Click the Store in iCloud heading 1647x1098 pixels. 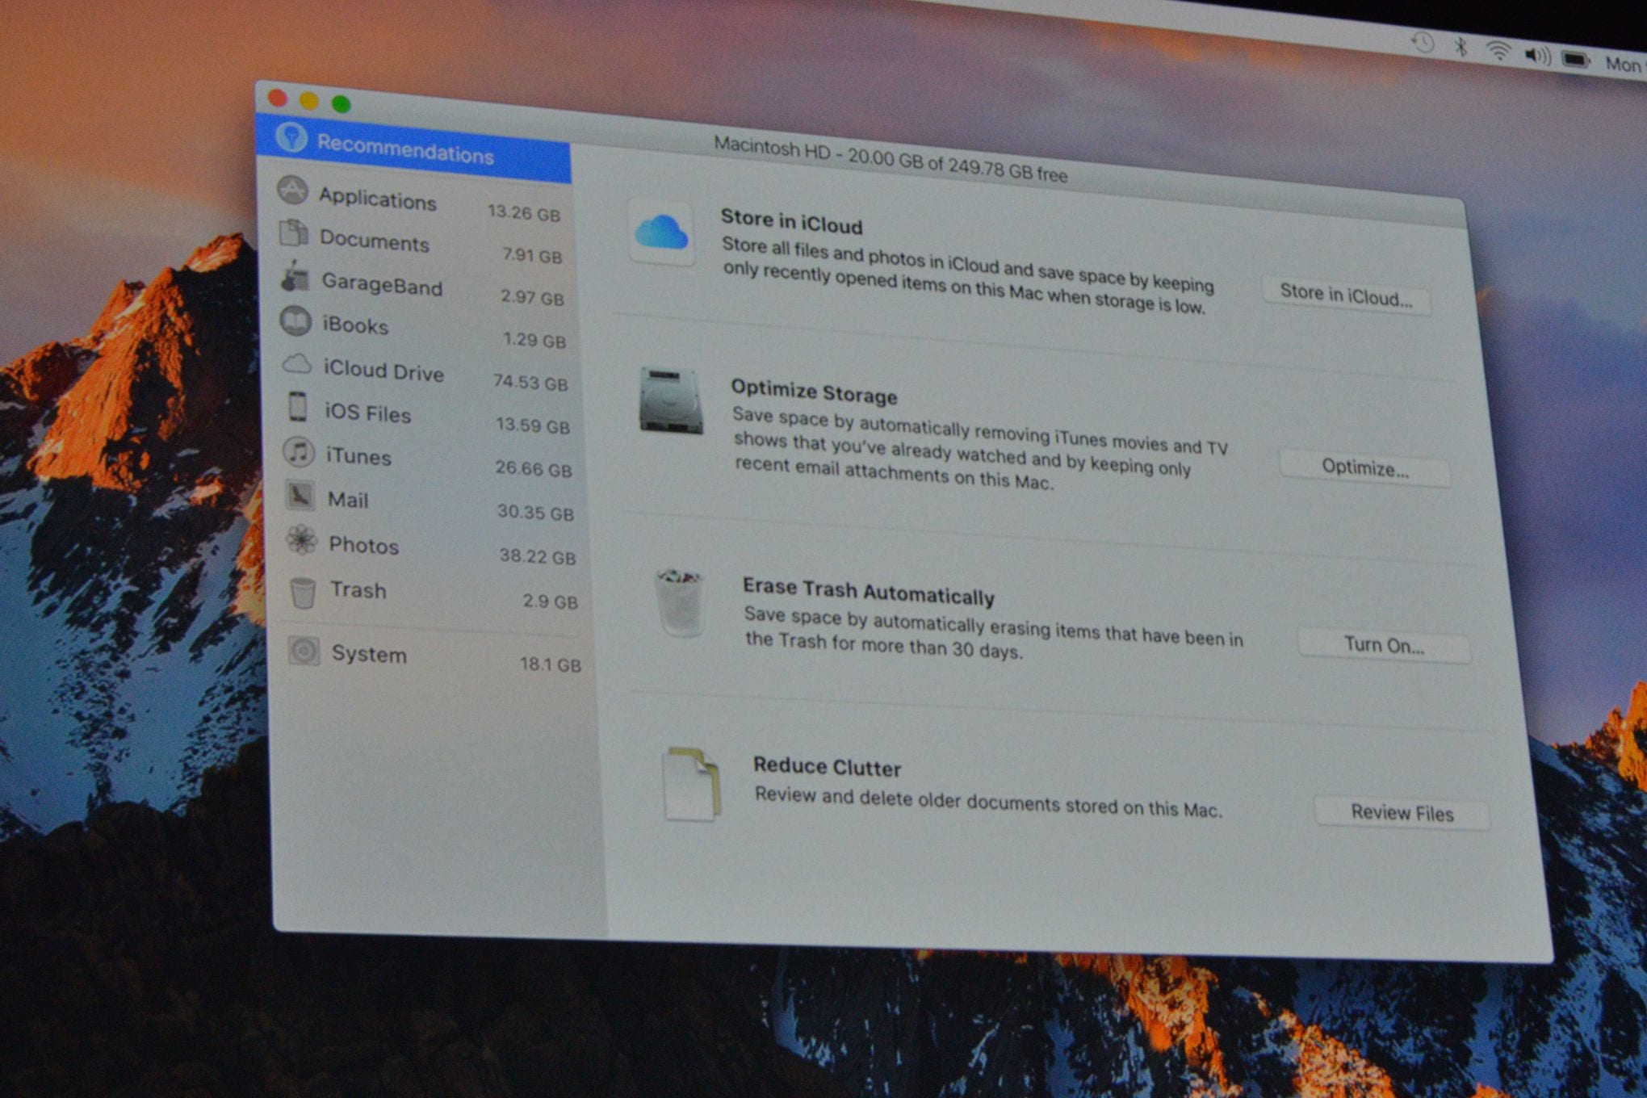(791, 220)
